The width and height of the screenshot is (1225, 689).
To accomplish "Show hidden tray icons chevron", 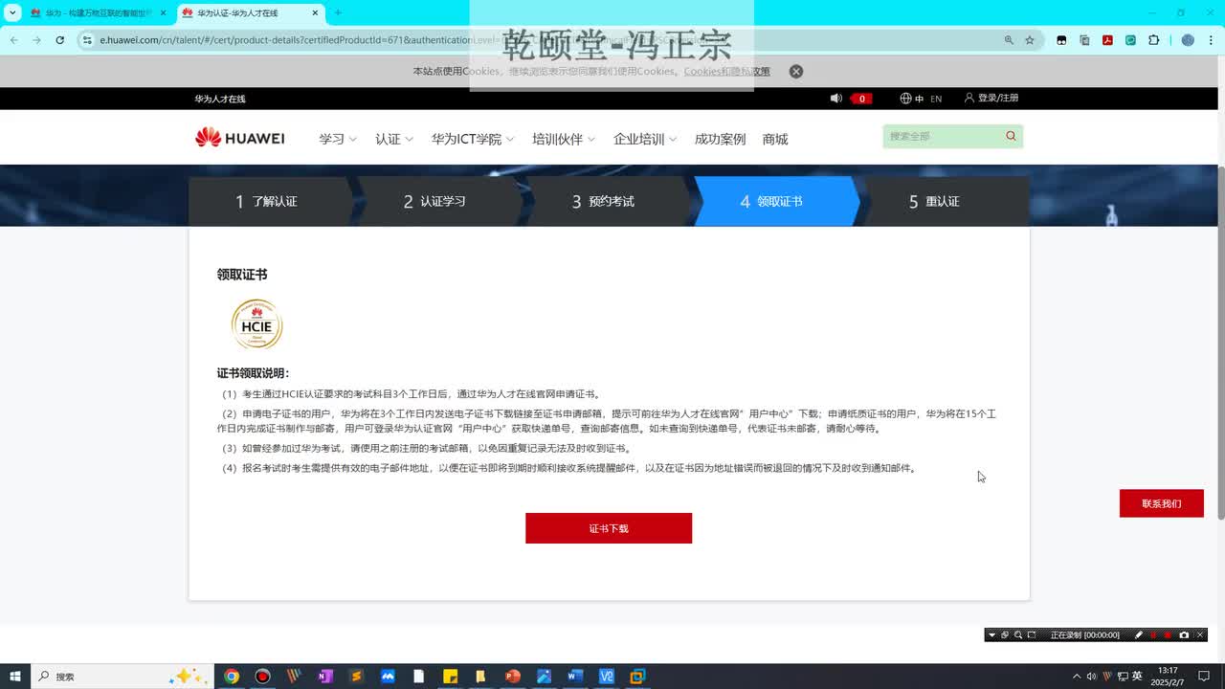I will pos(1077,676).
